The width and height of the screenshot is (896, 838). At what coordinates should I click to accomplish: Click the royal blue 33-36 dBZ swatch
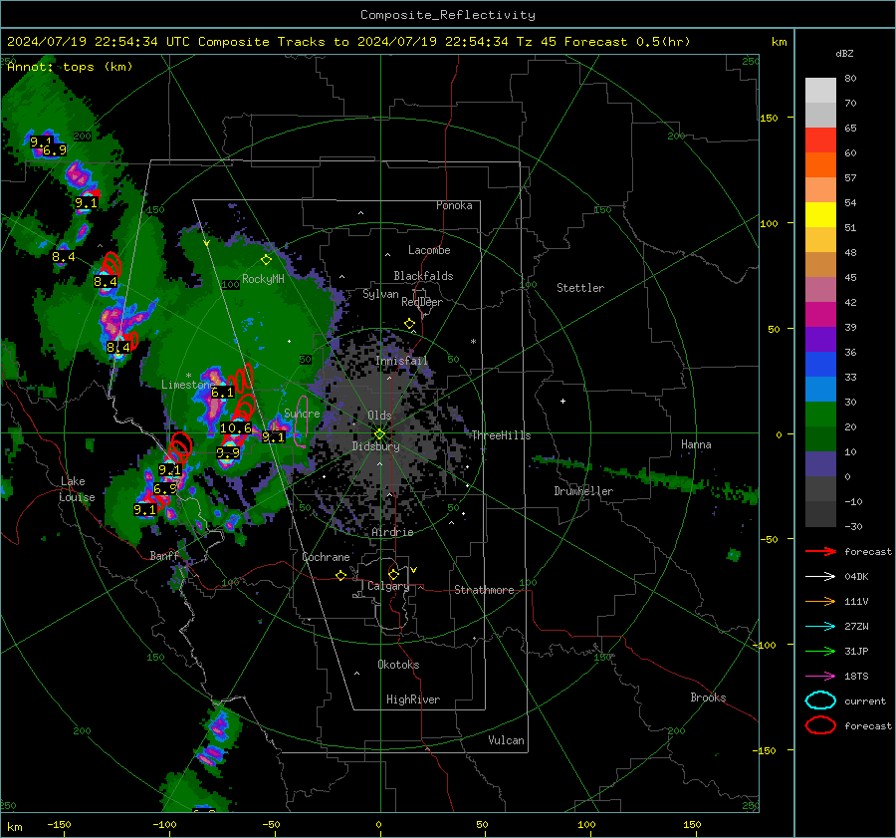(x=820, y=365)
